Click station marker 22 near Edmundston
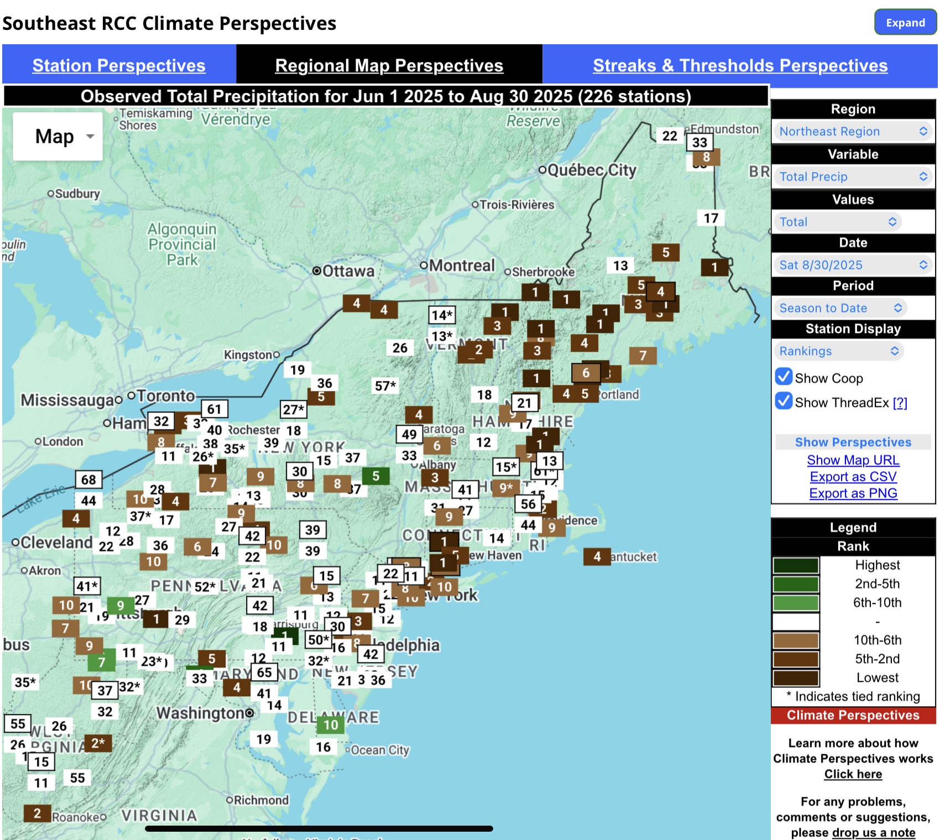Image resolution: width=945 pixels, height=840 pixels. point(670,135)
